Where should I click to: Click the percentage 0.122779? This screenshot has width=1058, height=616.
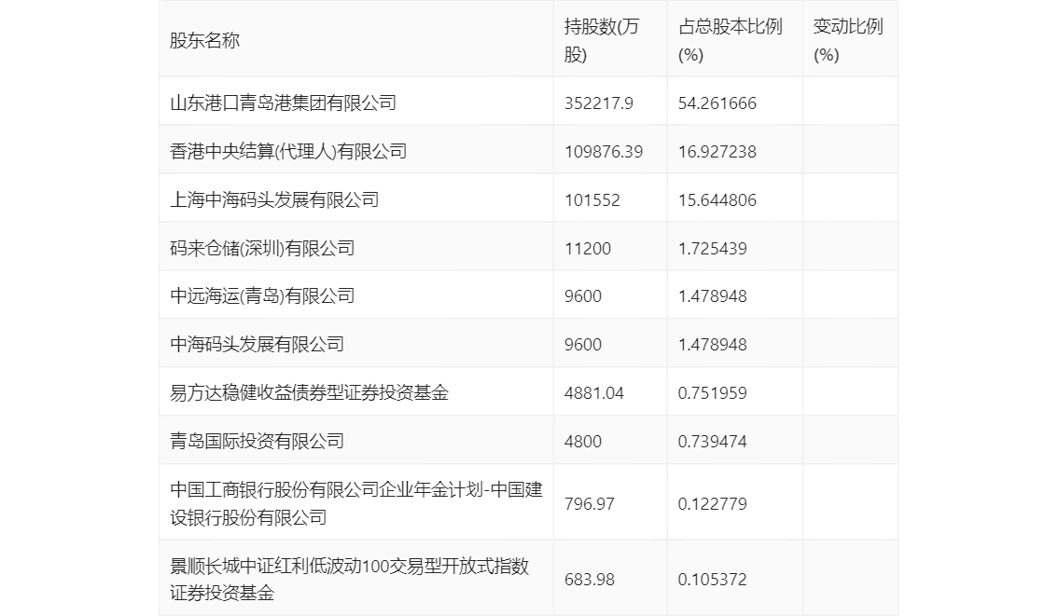click(713, 504)
